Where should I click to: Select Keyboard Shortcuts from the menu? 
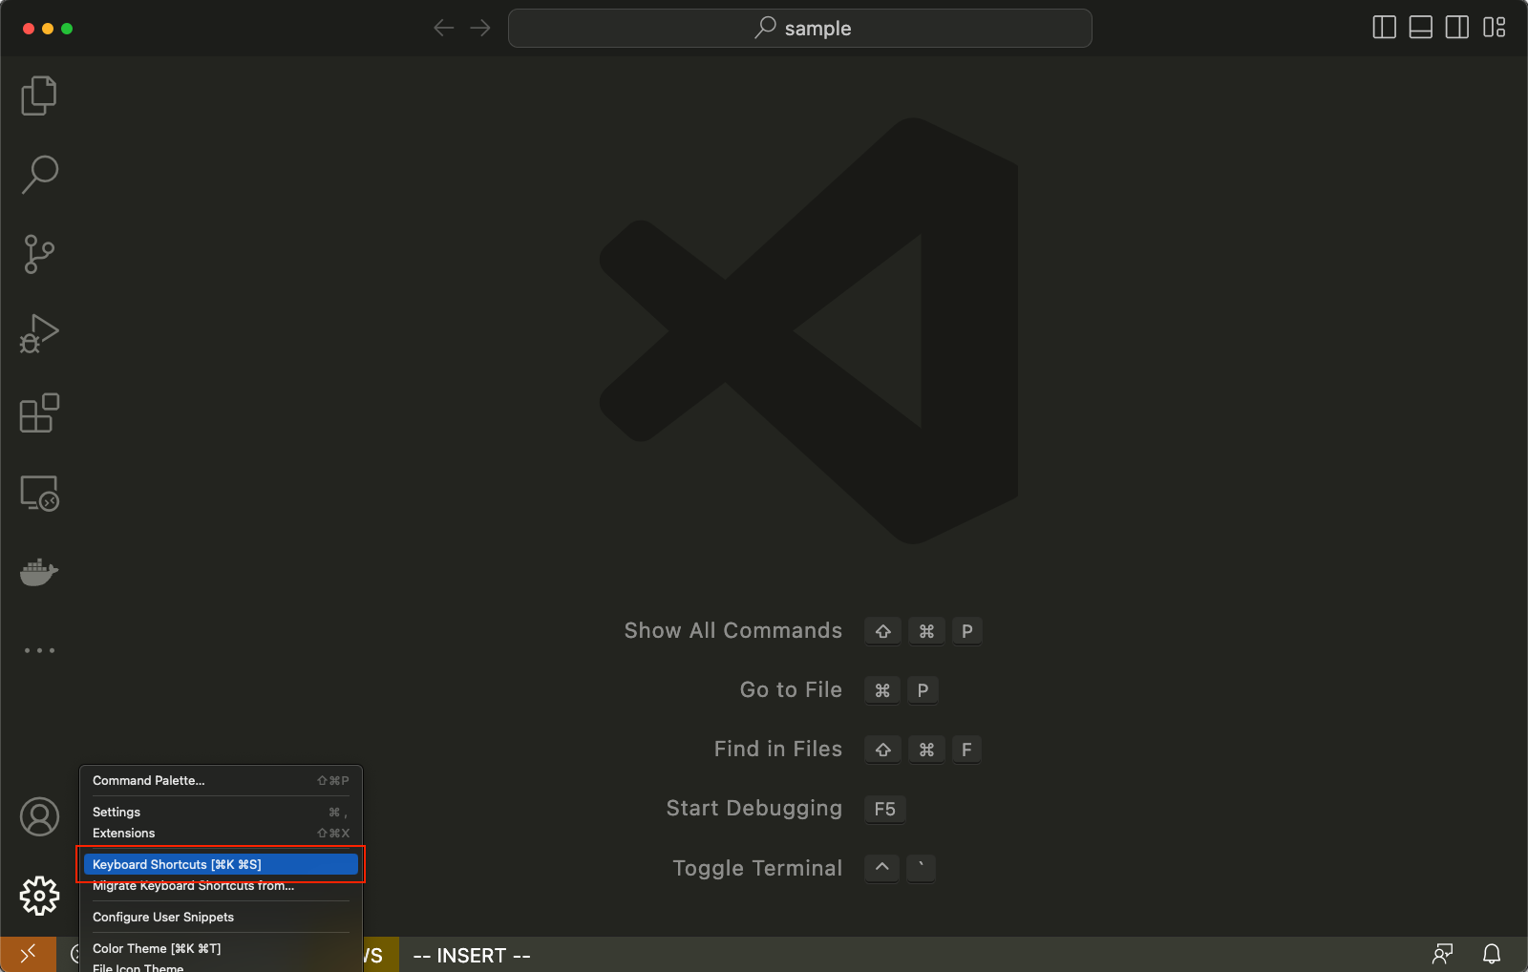[176, 864]
